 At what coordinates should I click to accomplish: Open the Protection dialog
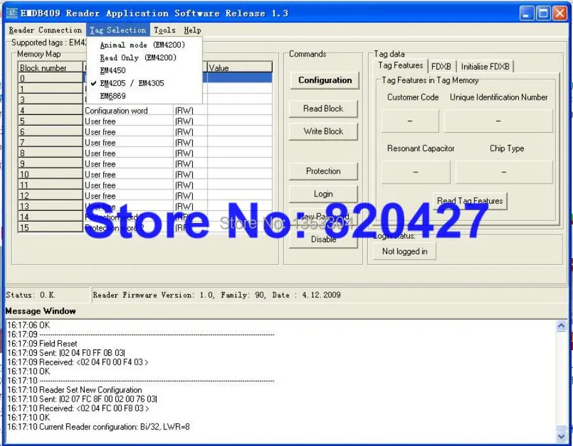pyautogui.click(x=323, y=171)
